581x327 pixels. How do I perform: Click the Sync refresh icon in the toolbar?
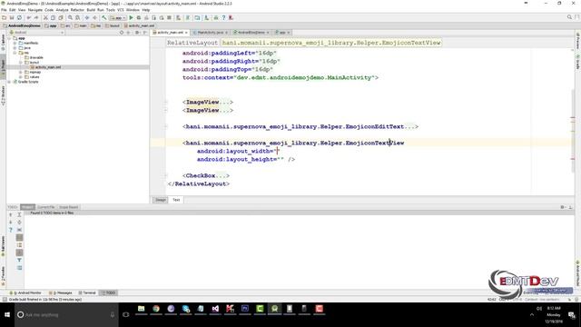(x=19, y=18)
